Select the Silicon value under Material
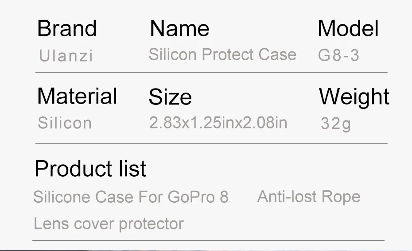412x251 pixels. coord(65,123)
